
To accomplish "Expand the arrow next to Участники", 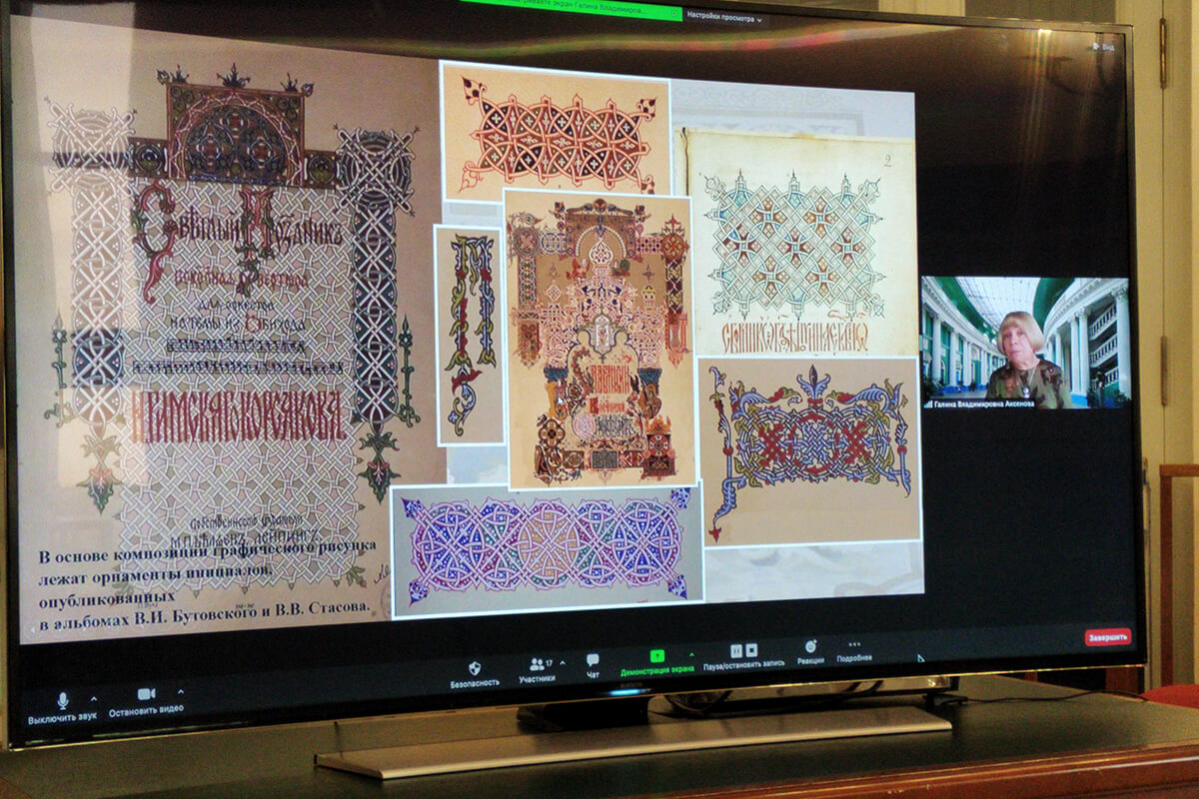I will [x=563, y=662].
